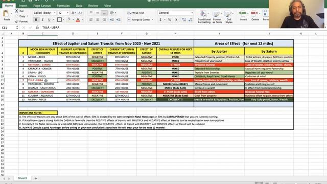Click the IMPORTANT NOTES cell
Image resolution: width=327 pixels, height=184 pixels.
38,113
